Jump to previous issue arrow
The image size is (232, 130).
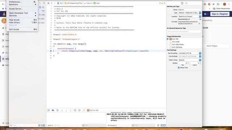coord(160,3)
